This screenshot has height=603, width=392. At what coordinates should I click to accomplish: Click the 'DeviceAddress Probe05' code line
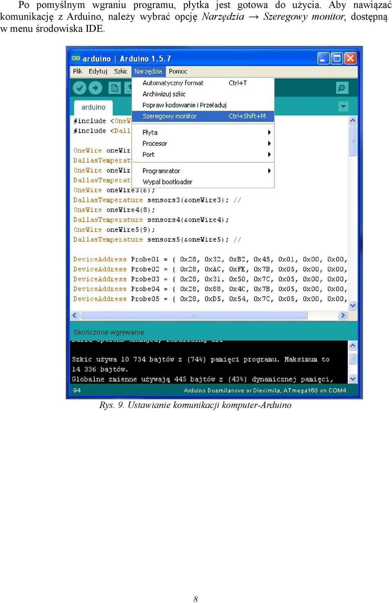point(210,299)
